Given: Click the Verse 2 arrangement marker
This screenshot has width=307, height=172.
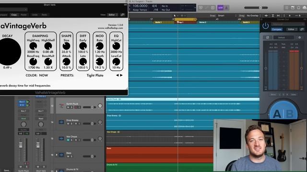Looking at the screenshot, I should (218, 22).
